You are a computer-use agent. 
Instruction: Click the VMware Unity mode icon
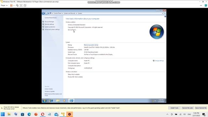(25, 6)
